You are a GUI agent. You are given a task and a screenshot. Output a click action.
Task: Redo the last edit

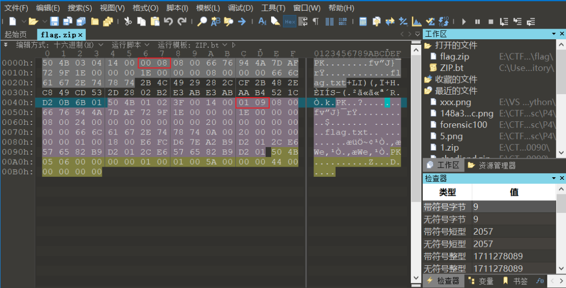182,22
